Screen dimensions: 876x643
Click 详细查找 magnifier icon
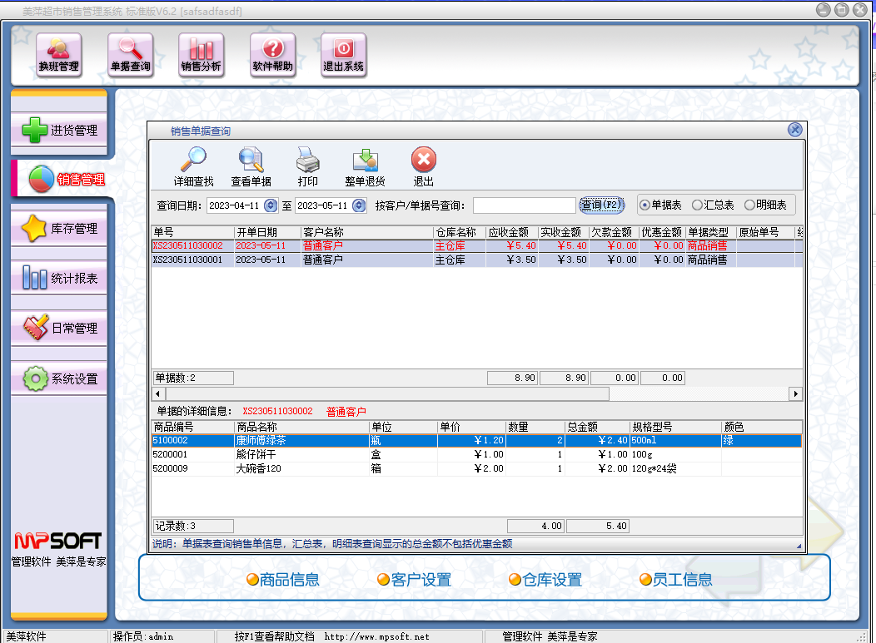193,166
